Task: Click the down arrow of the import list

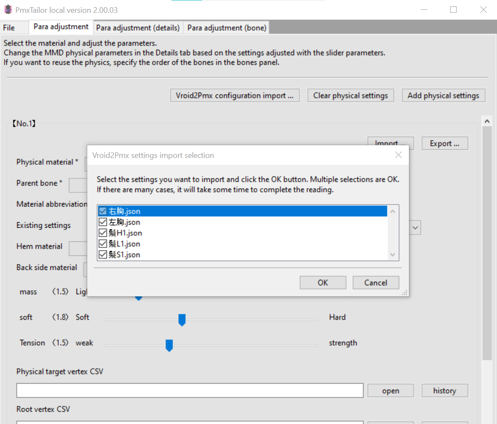Action: click(x=392, y=255)
